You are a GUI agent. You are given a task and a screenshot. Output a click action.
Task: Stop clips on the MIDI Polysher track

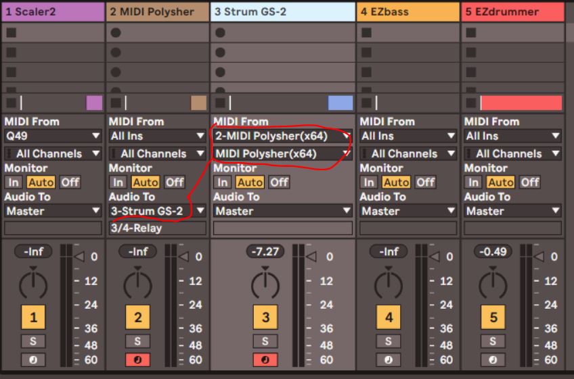116,103
